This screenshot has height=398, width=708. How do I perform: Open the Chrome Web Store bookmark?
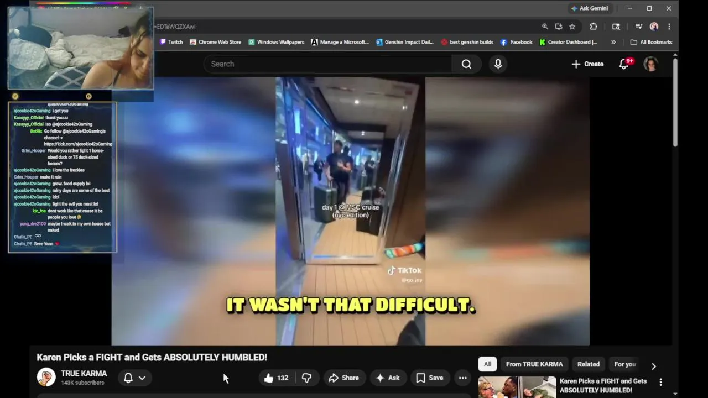[x=215, y=42]
